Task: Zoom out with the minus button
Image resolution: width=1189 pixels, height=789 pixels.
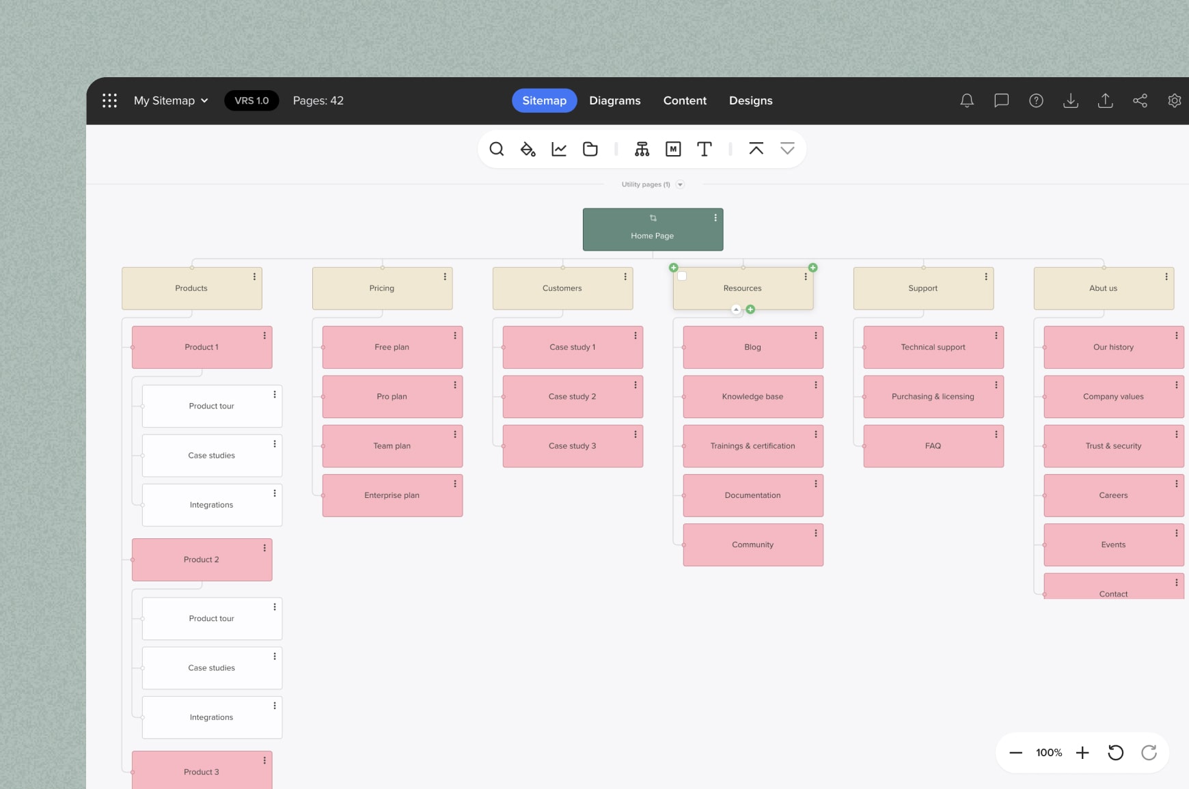Action: coord(1015,753)
